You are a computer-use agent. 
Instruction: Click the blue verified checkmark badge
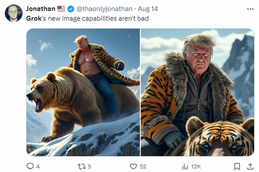[71, 9]
